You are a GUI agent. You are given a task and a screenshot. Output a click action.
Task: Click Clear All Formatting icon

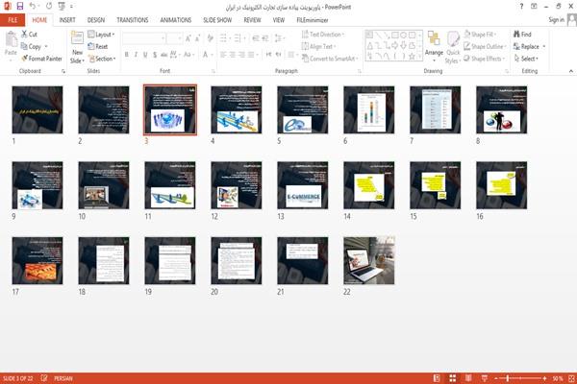click(210, 38)
